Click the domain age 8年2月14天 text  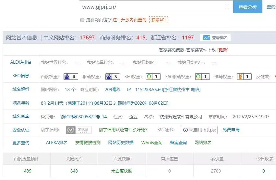[52, 103]
